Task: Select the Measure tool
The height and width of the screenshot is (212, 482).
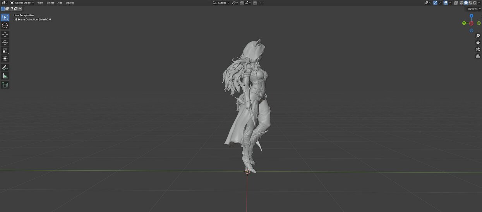Action: pos(5,76)
